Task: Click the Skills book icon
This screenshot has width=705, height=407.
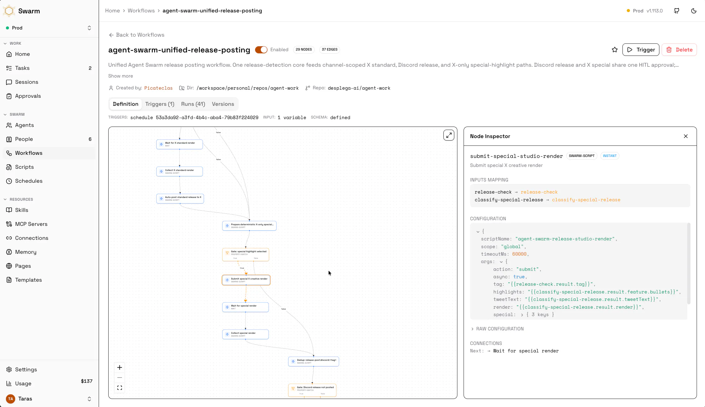Action: 9,210
